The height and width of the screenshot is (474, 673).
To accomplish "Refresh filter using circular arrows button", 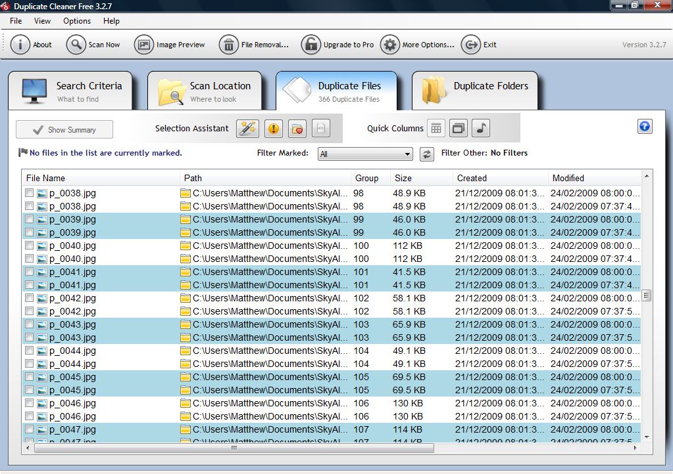I will pyautogui.click(x=426, y=154).
